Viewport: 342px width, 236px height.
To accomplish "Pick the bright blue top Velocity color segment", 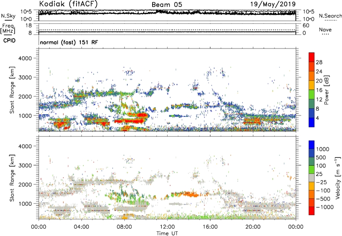I will tap(312, 145).
